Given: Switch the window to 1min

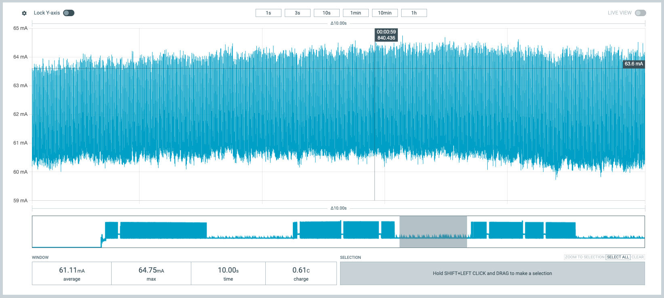Looking at the screenshot, I should (355, 13).
